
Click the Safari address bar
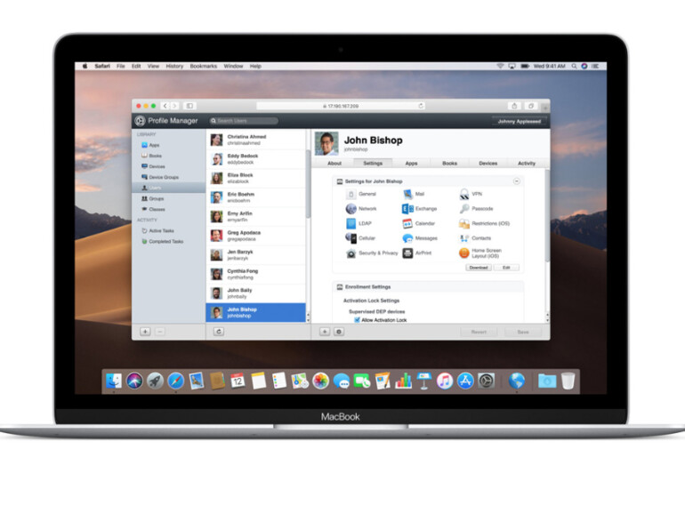click(341, 106)
